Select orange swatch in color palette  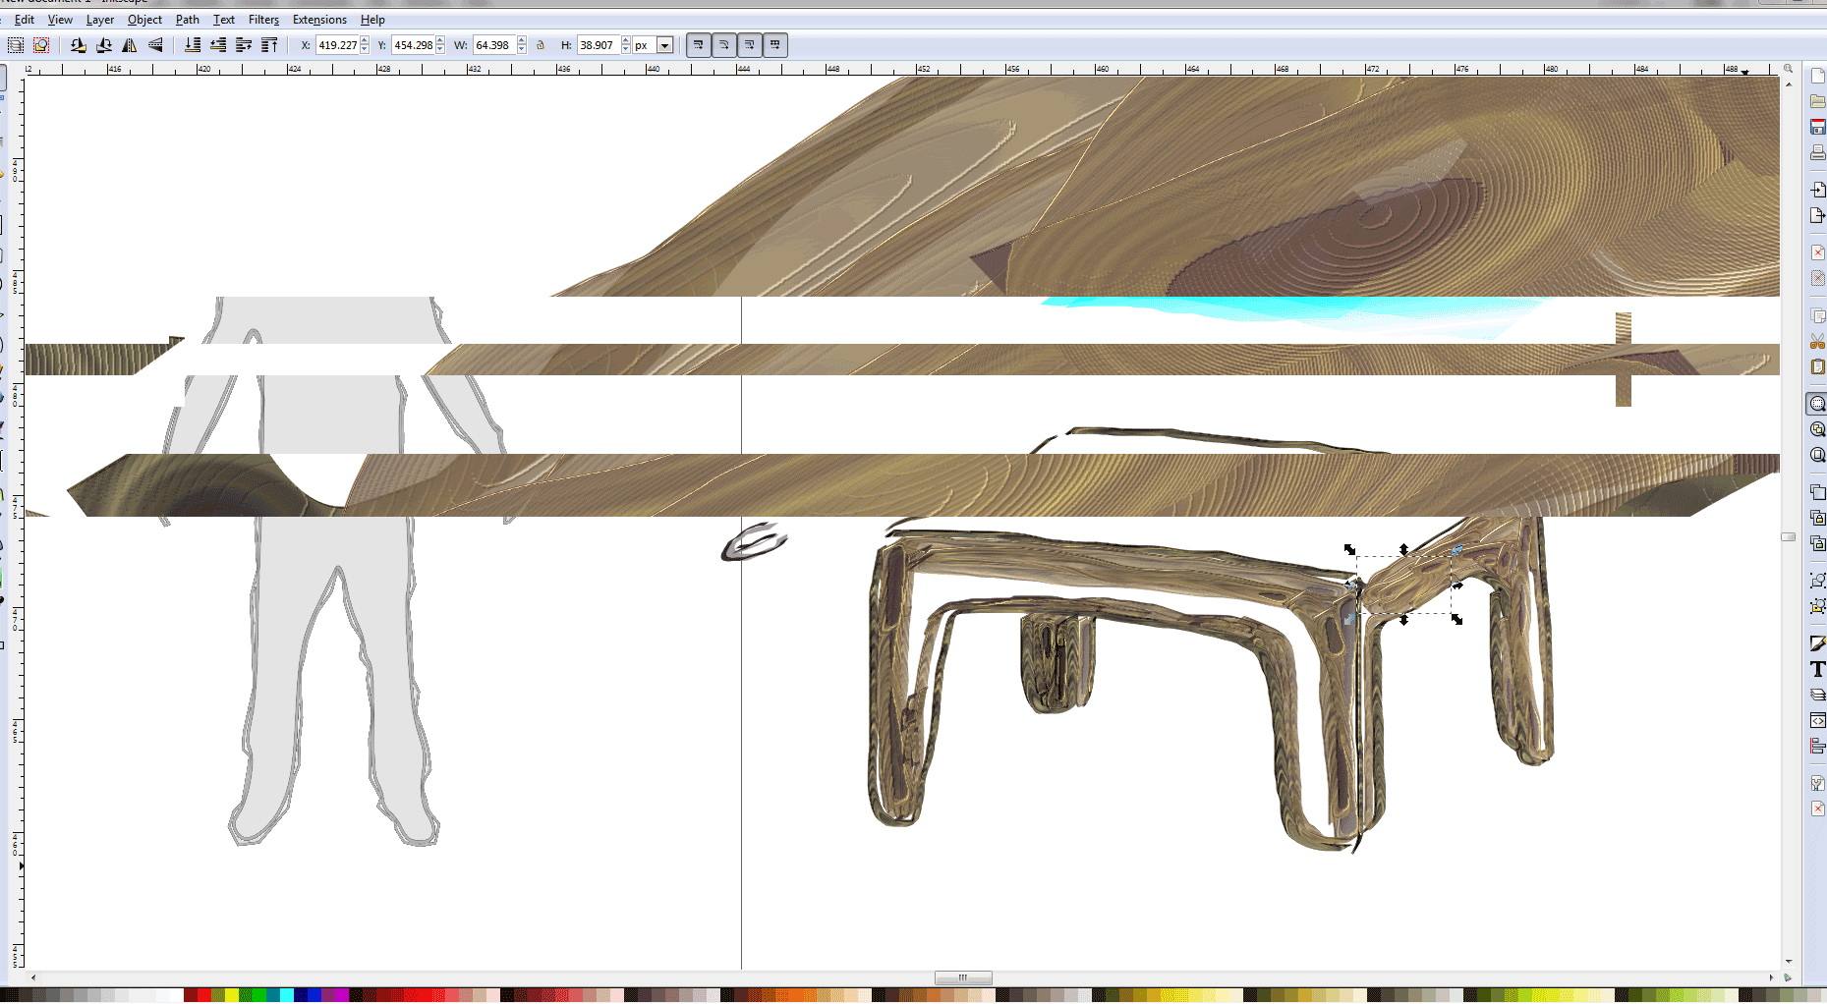click(x=796, y=995)
